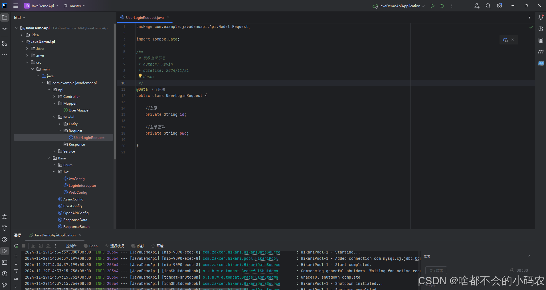Collapse the Mapper folder
The image size is (546, 290).
(x=54, y=103)
